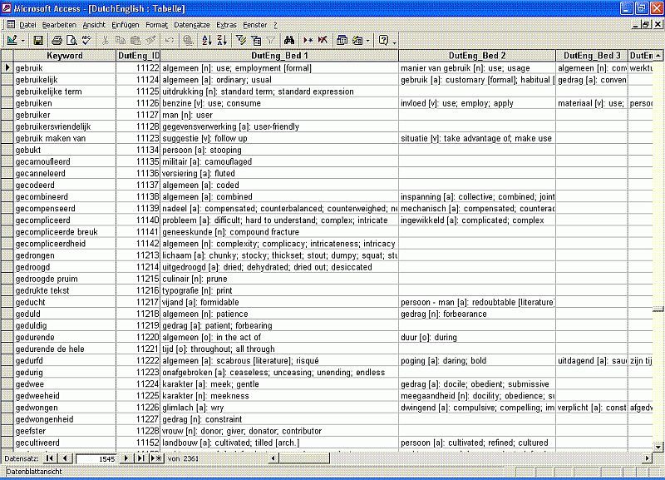
Task: Click the Print icon in the toolbar
Action: pos(57,40)
